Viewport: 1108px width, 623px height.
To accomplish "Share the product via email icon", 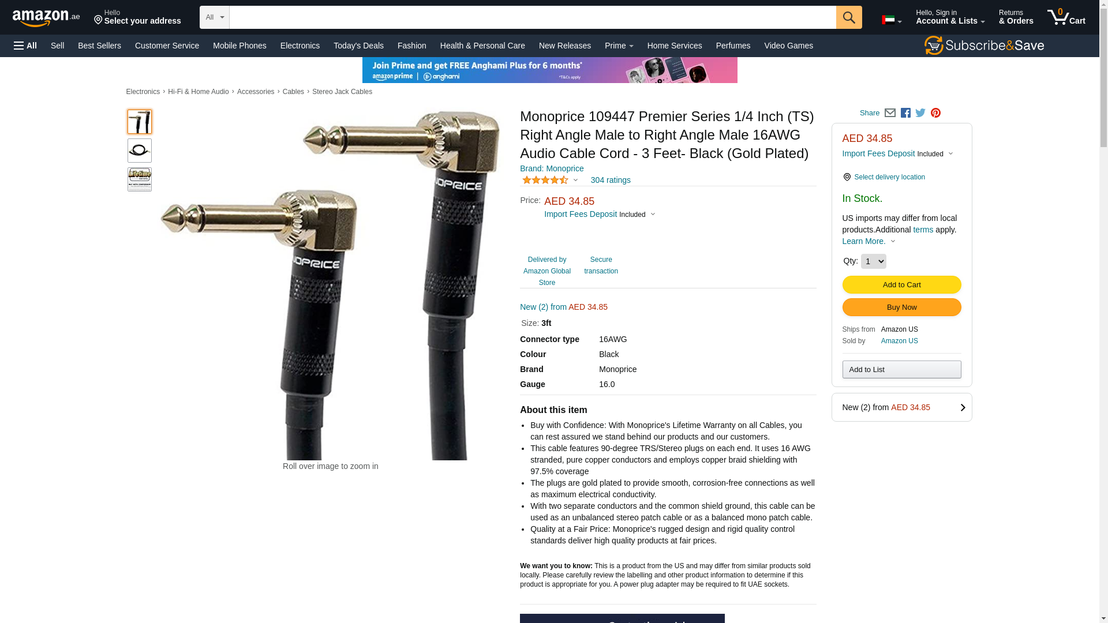I will coord(890,113).
